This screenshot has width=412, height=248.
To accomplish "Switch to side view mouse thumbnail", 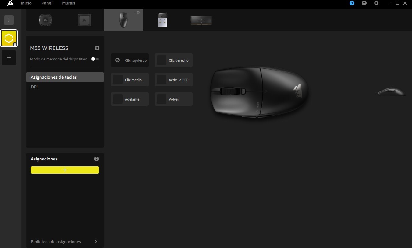I will pos(391,92).
